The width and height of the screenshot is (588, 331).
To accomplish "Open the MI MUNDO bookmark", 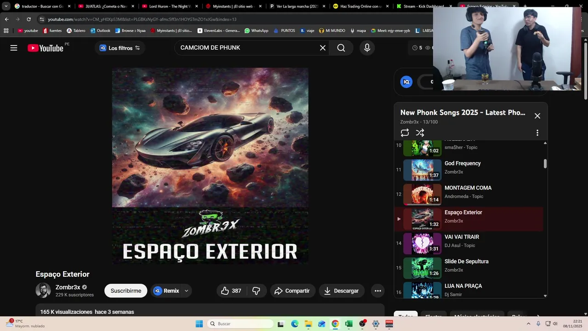I will coord(332,31).
